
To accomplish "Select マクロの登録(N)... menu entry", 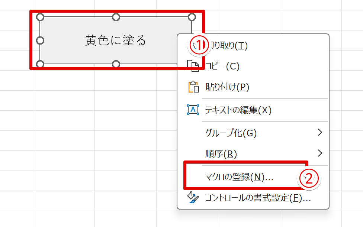I will pos(253,177).
